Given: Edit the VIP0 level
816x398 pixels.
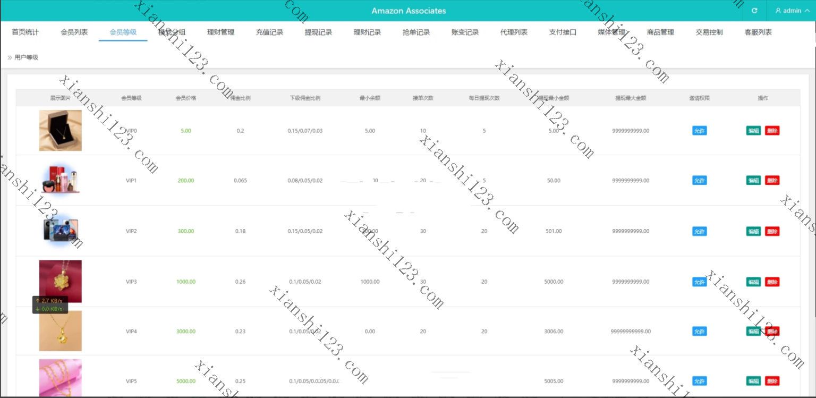Looking at the screenshot, I should coord(753,131).
